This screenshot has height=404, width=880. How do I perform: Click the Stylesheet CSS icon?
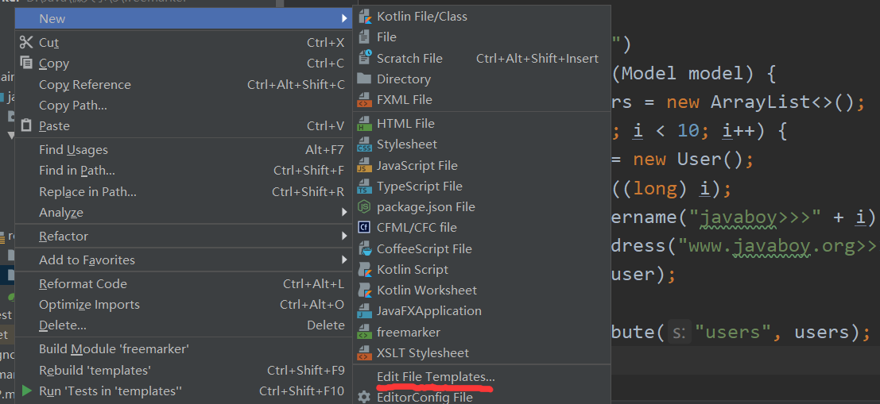pyautogui.click(x=365, y=144)
